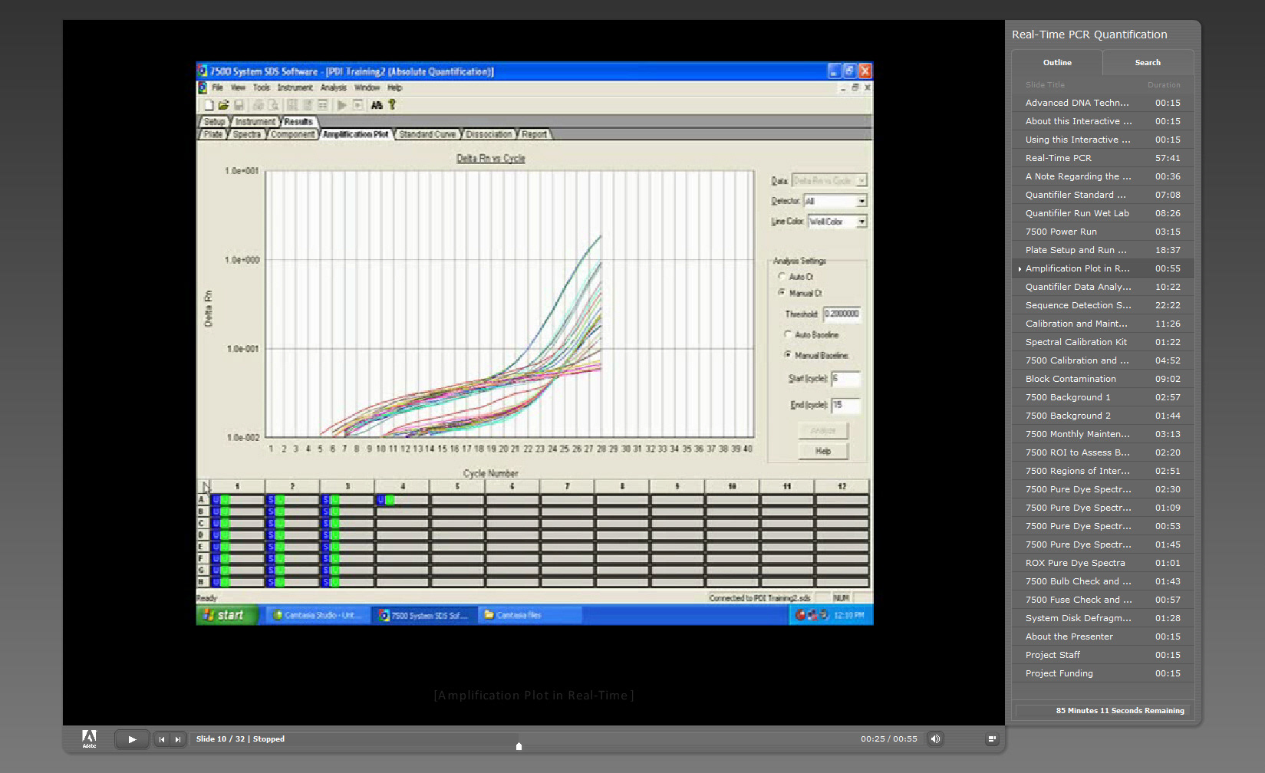Screen dimensions: 1265x773
Task: Click the Analyze button
Action: (x=823, y=430)
